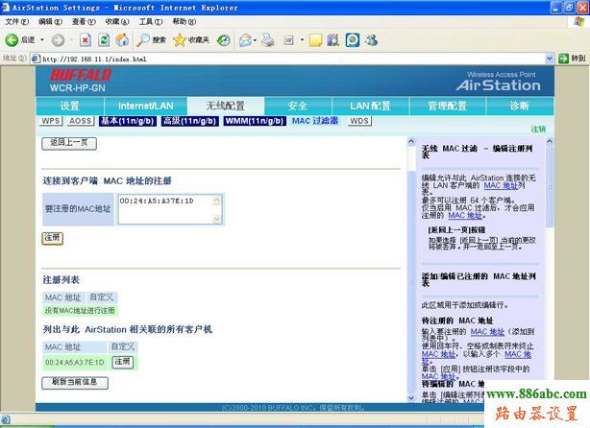Open the 工具 (Tools) menu

(151, 22)
